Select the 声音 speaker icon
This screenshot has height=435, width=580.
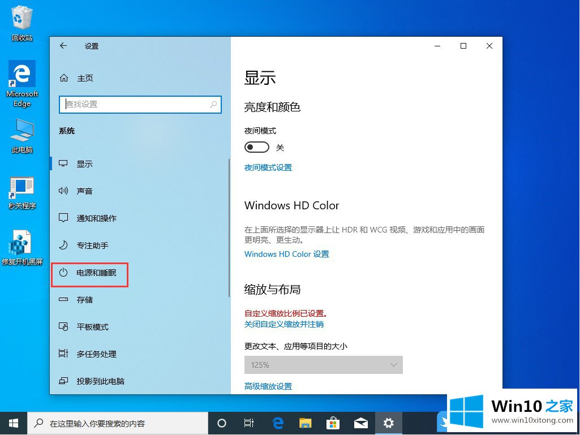63,191
